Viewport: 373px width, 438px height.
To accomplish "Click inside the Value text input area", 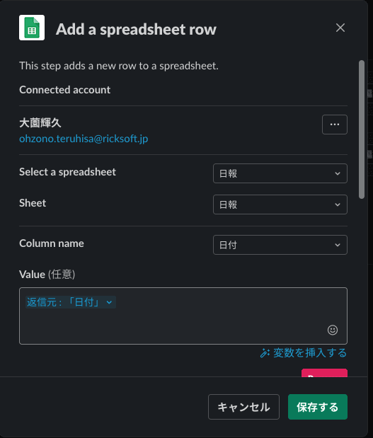I will pos(183,316).
